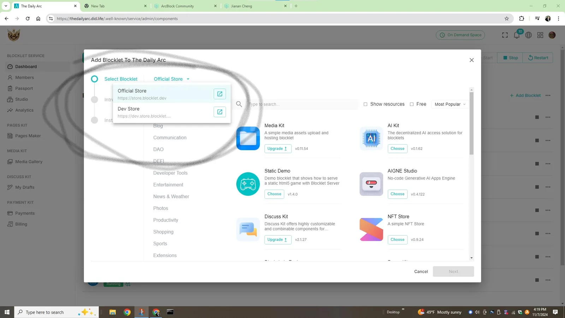The height and width of the screenshot is (318, 565).
Task: Go back to the previous page
Action: [6, 19]
